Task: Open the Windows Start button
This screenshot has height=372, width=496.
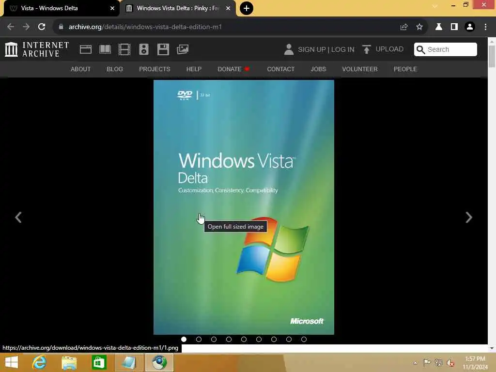Action: coord(12,362)
